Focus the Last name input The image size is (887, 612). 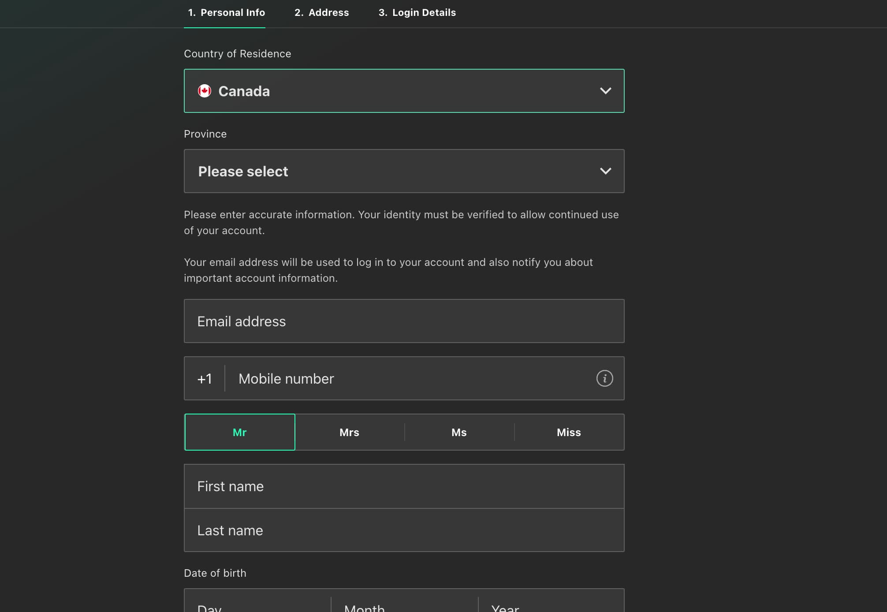[403, 530]
